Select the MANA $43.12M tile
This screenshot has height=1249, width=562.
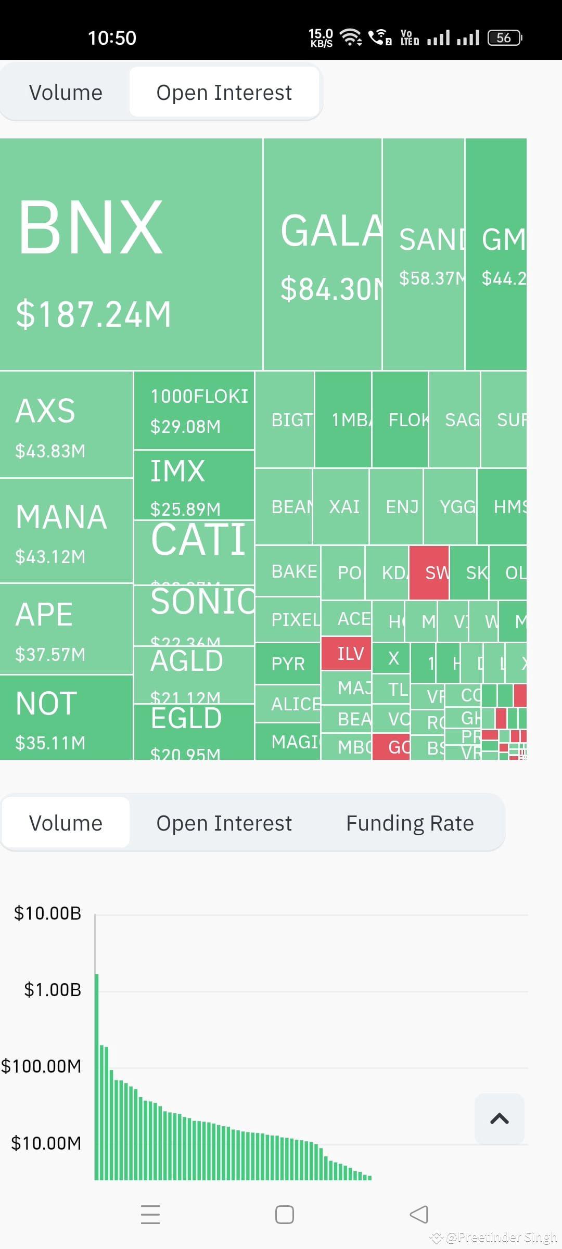(x=66, y=530)
